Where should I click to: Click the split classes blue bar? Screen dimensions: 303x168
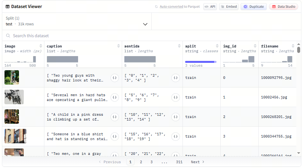(200, 62)
